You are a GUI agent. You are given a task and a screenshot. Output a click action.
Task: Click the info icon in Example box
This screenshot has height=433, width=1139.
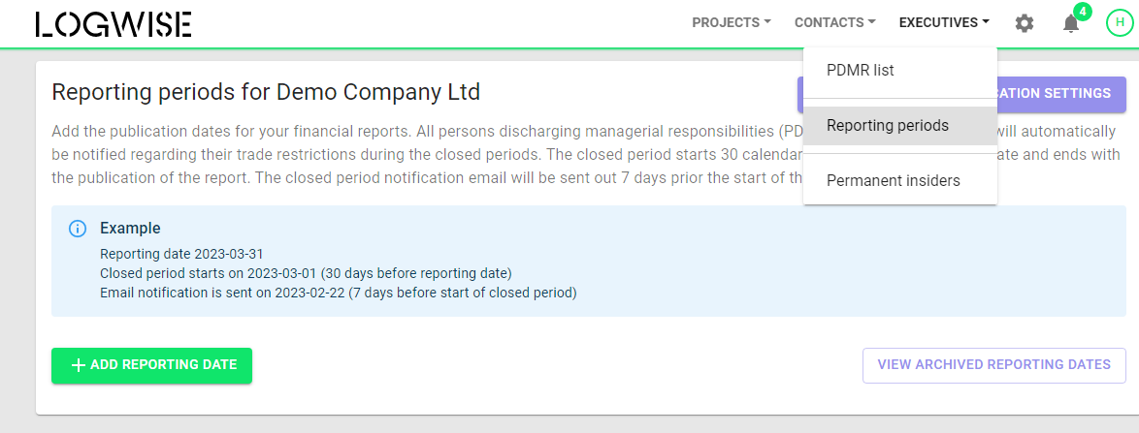[x=77, y=229]
